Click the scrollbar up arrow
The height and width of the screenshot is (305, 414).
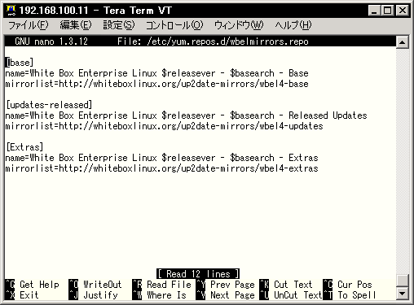tap(403, 42)
